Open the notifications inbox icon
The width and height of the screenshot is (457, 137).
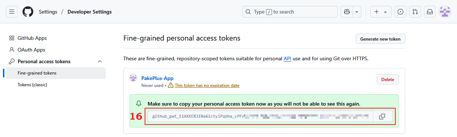[430, 12]
